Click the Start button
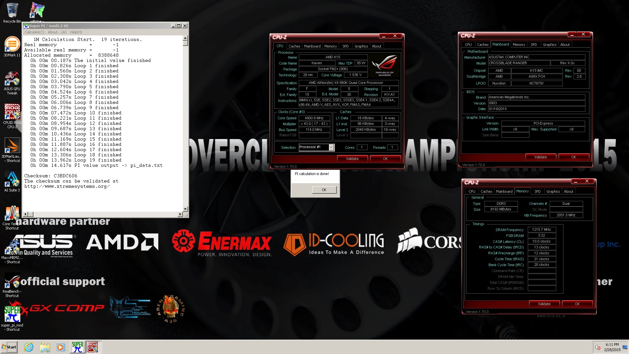This screenshot has width=629, height=354. click(9, 347)
